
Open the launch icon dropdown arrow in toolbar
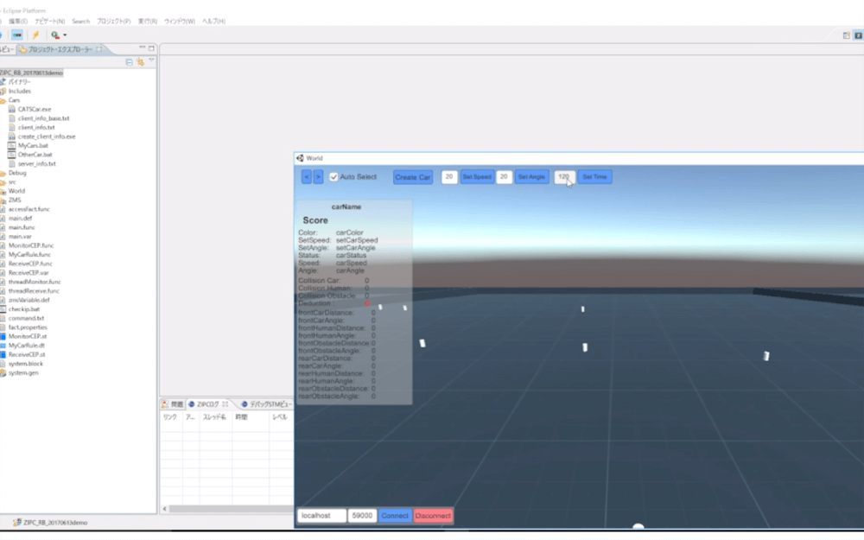click(65, 35)
